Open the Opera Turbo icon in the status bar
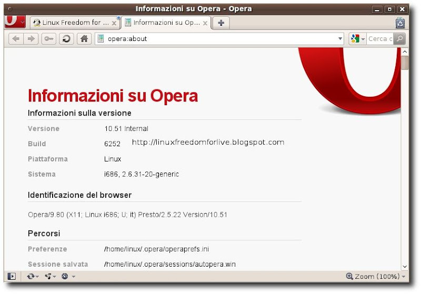 [x=65, y=276]
